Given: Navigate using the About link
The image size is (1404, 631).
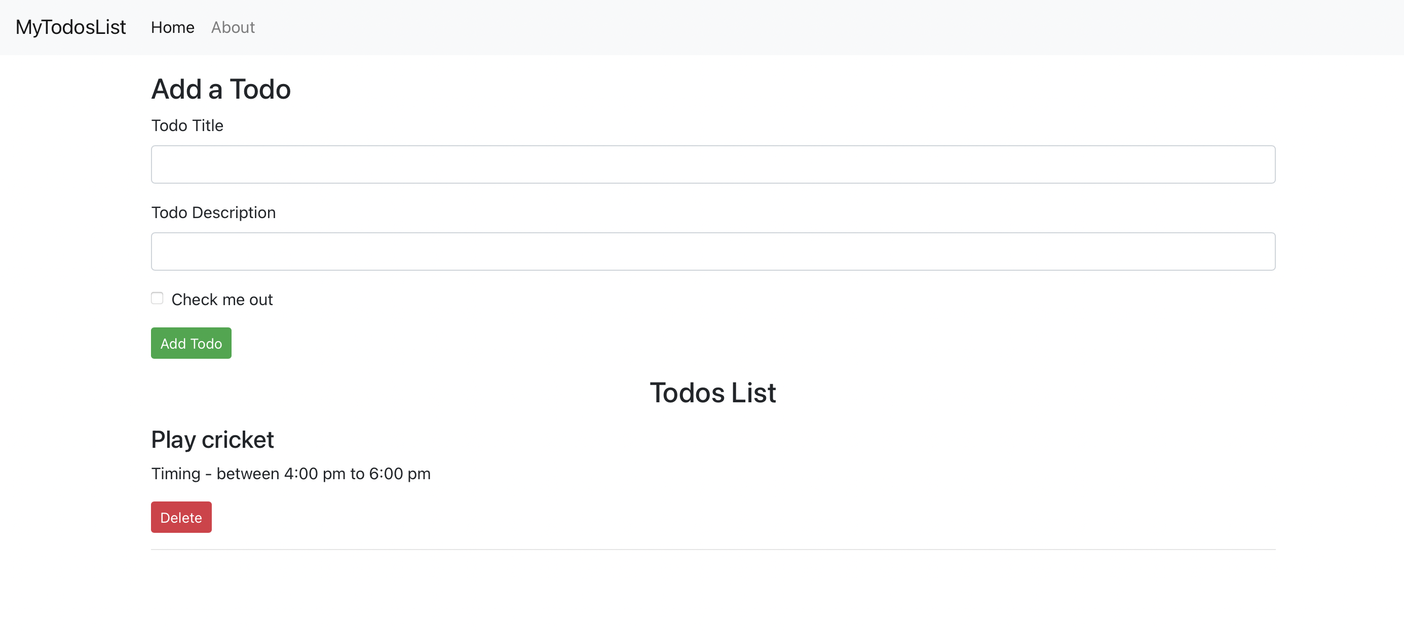Looking at the screenshot, I should coord(233,27).
